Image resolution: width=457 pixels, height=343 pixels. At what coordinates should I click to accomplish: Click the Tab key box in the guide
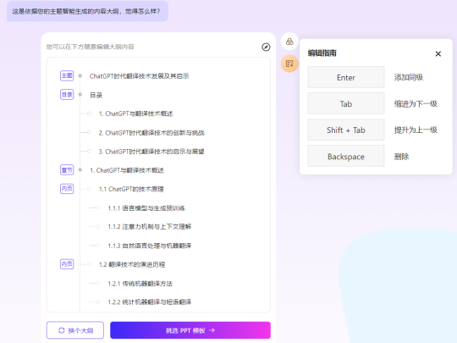point(346,103)
